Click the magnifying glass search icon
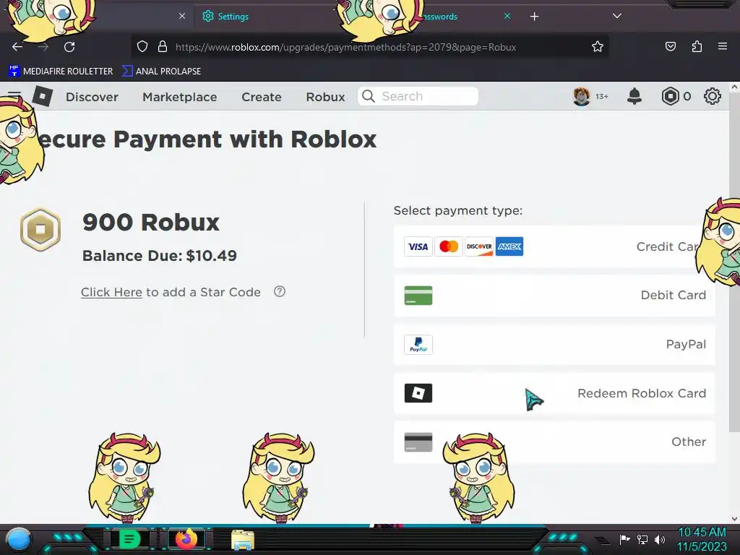The width and height of the screenshot is (740, 555). click(x=369, y=96)
